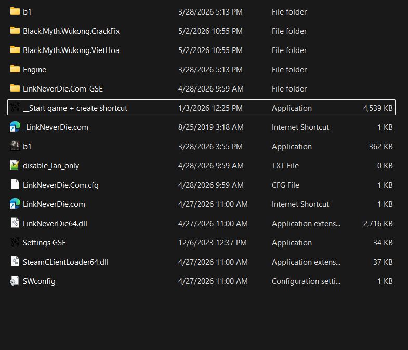Select the b1 folder icon

[x=15, y=11]
